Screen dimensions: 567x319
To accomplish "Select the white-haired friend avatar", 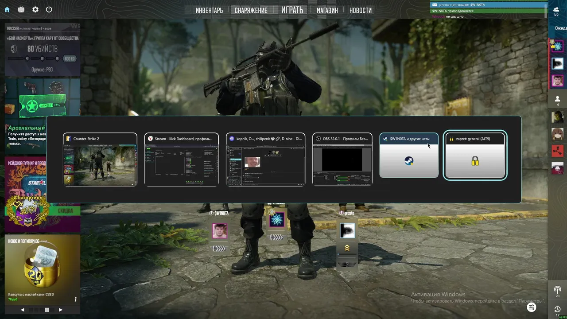I will point(557,168).
